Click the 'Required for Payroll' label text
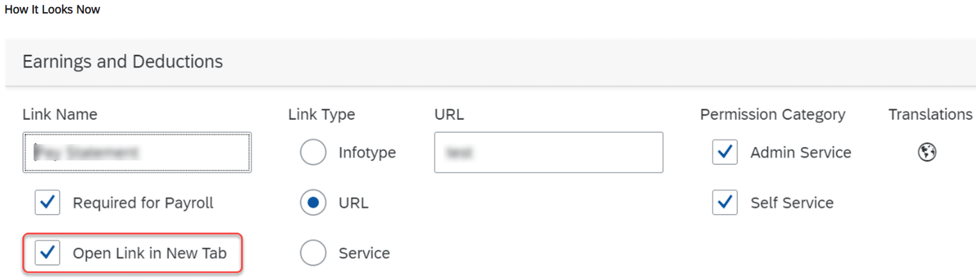The height and width of the screenshot is (278, 976). point(143,203)
